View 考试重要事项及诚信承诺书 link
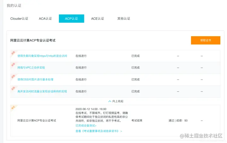The height and width of the screenshot is (143, 227). point(99,131)
